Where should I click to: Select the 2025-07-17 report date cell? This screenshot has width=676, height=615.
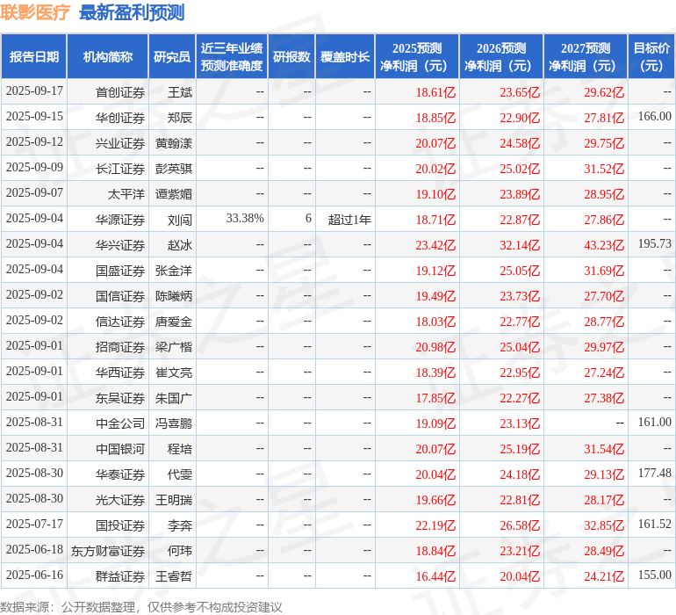click(34, 525)
